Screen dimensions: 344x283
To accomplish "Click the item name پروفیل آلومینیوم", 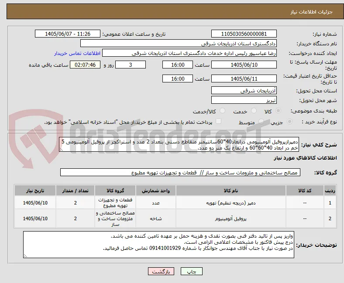I will [x=231, y=218].
